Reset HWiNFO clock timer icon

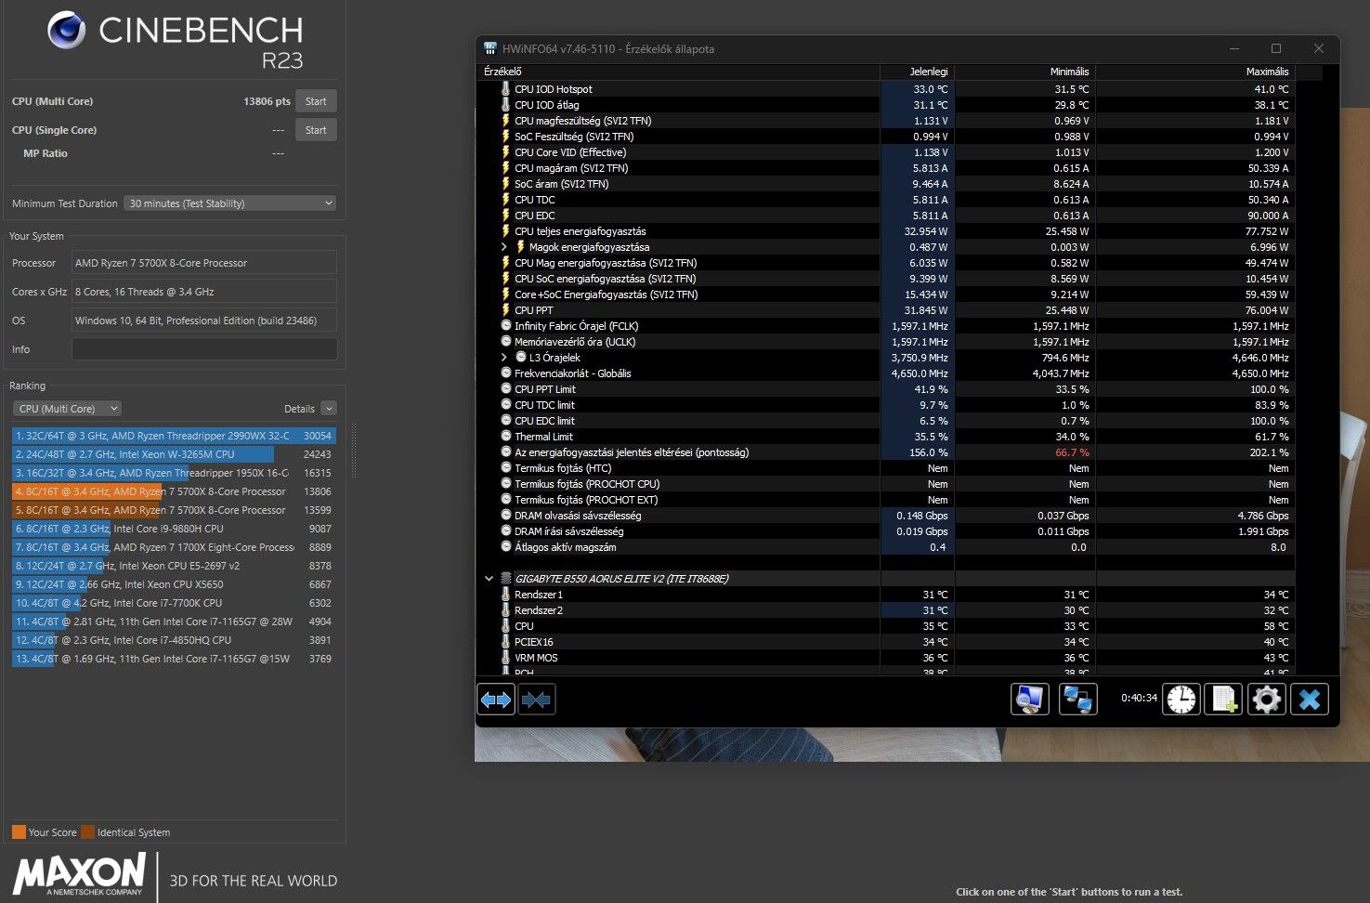point(1181,699)
